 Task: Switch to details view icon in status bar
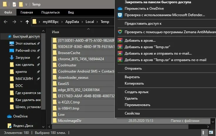coord(204,132)
